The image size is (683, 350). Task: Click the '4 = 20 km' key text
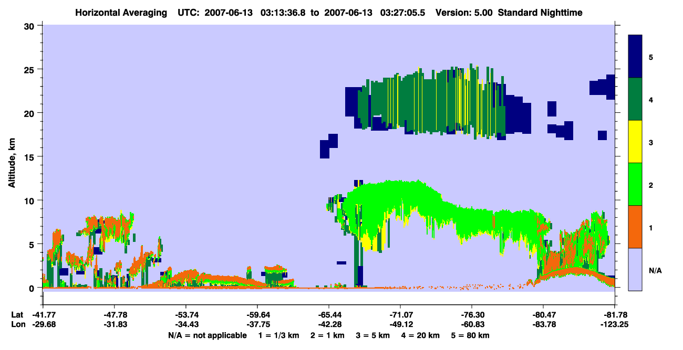point(421,335)
